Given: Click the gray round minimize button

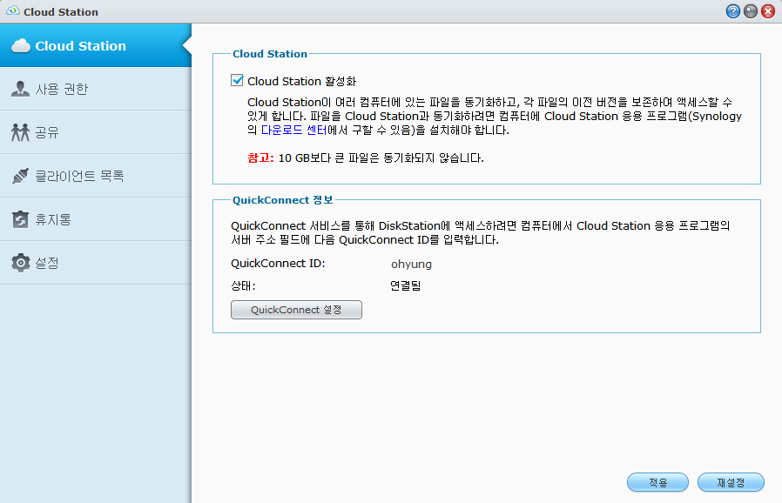Looking at the screenshot, I should [x=750, y=11].
